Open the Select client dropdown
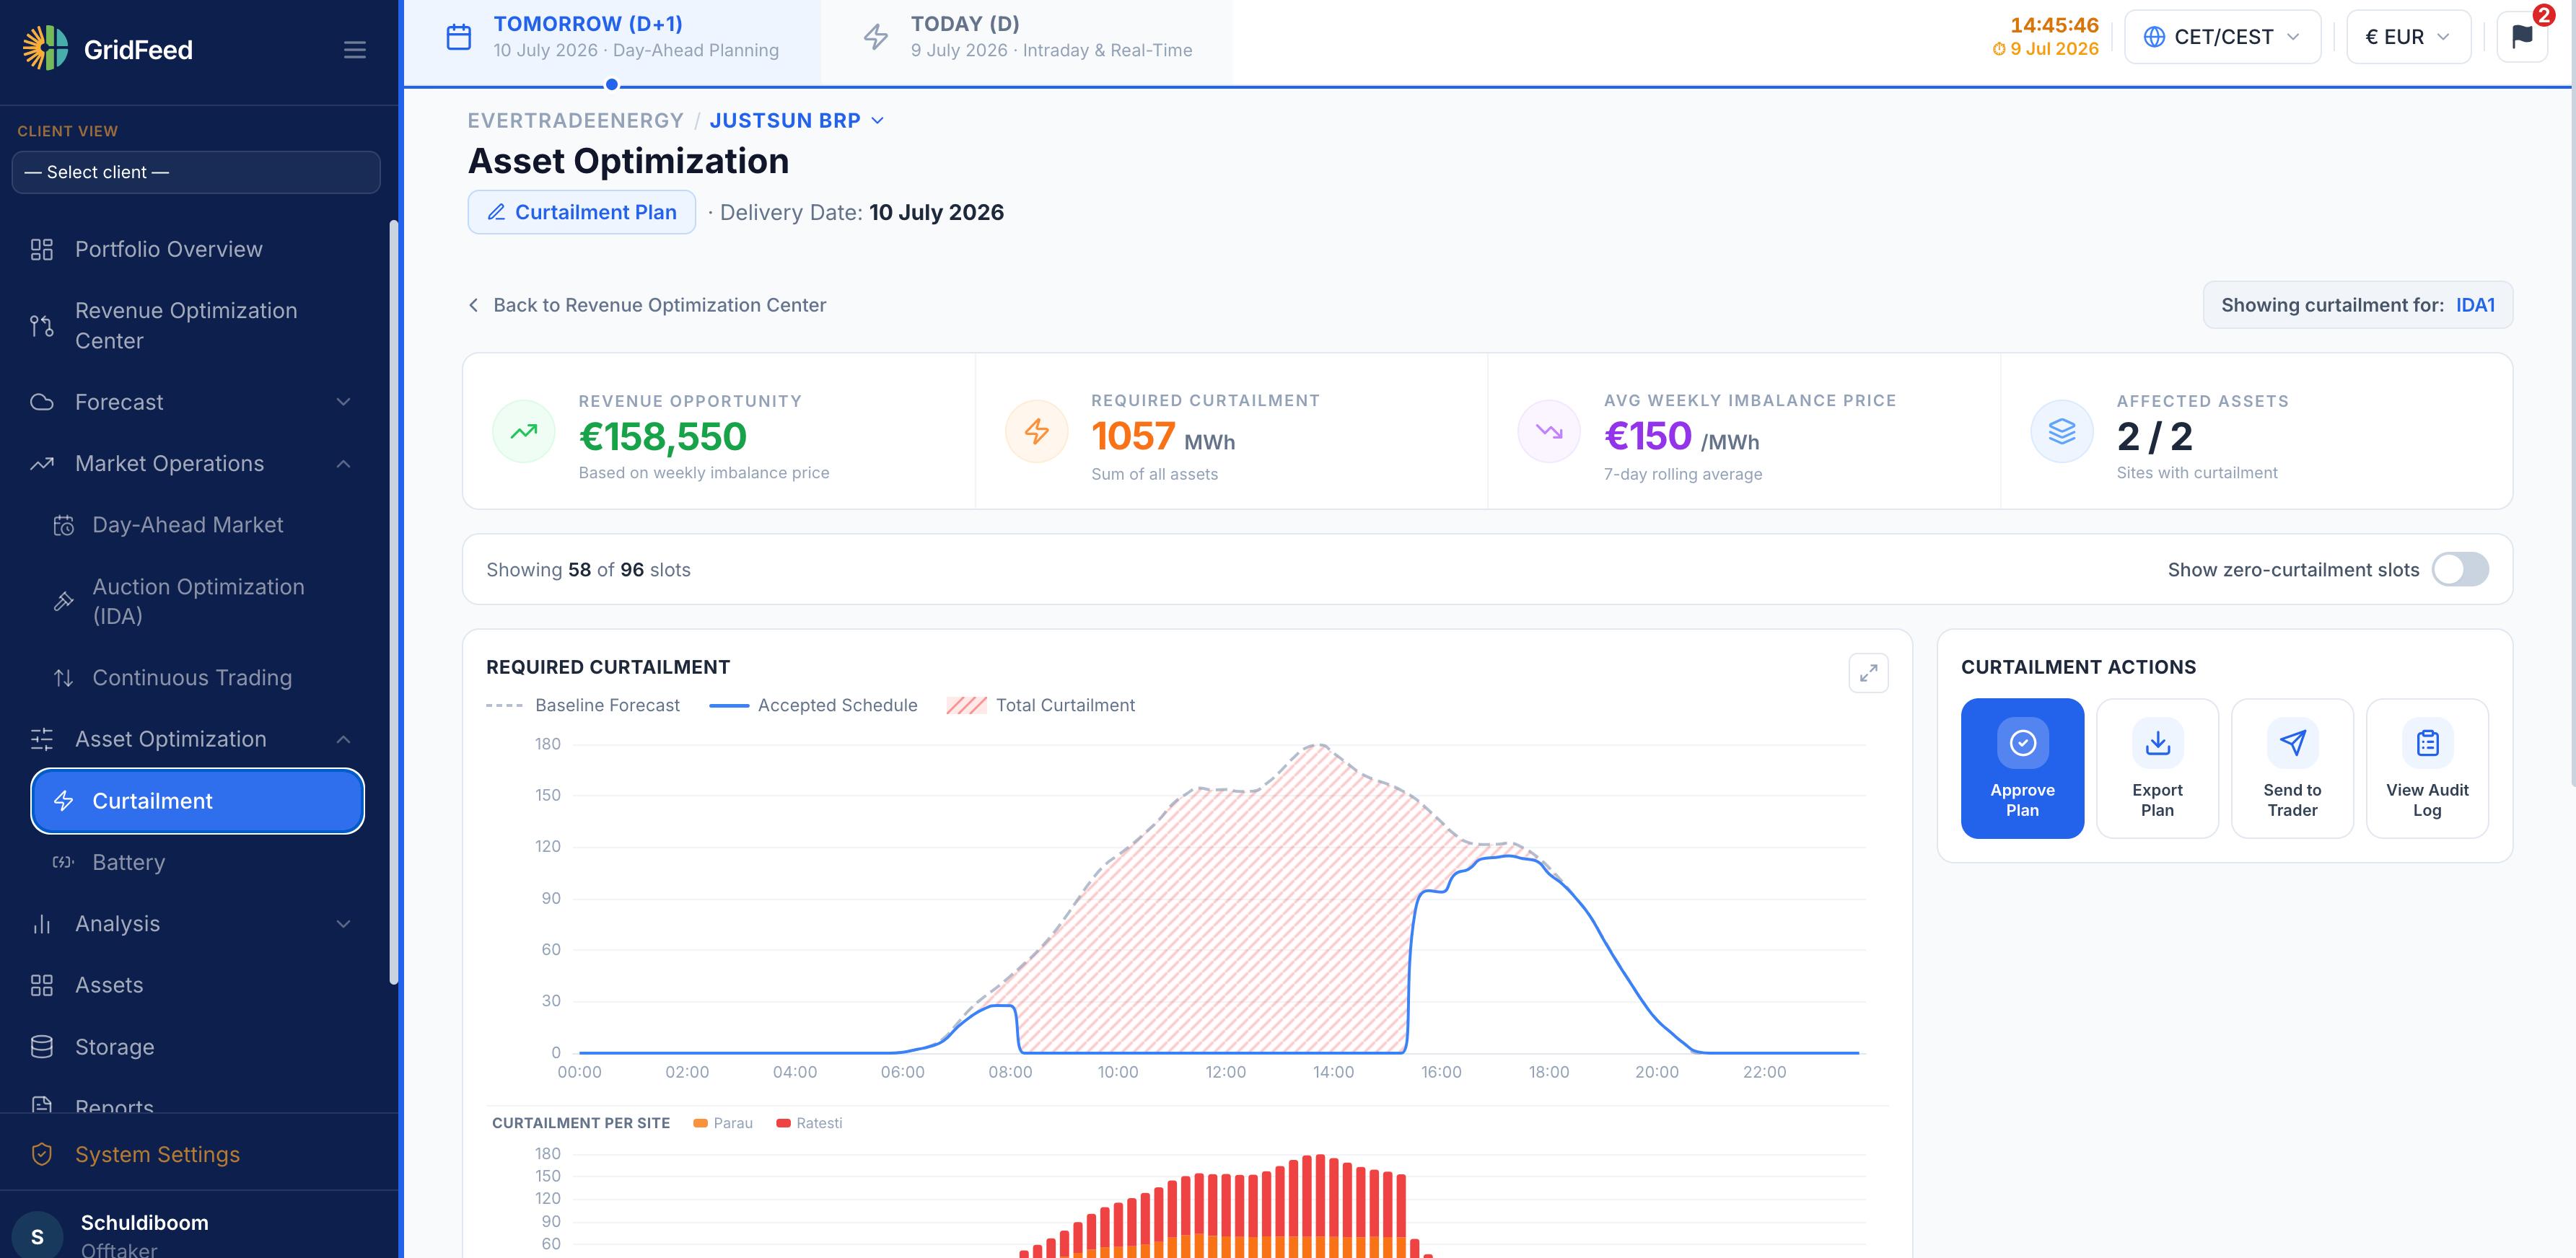2576x1258 pixels. (196, 172)
